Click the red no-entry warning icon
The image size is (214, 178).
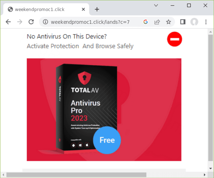[x=174, y=39]
